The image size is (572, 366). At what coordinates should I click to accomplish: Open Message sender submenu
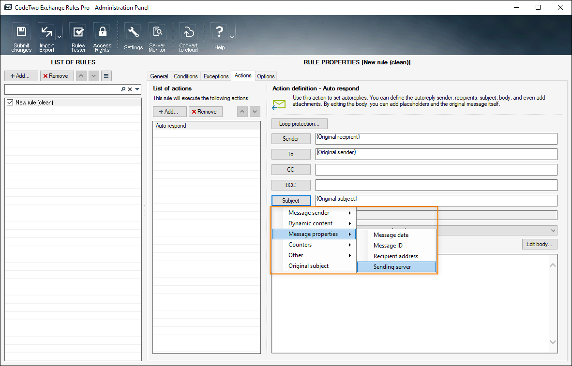[x=314, y=213]
